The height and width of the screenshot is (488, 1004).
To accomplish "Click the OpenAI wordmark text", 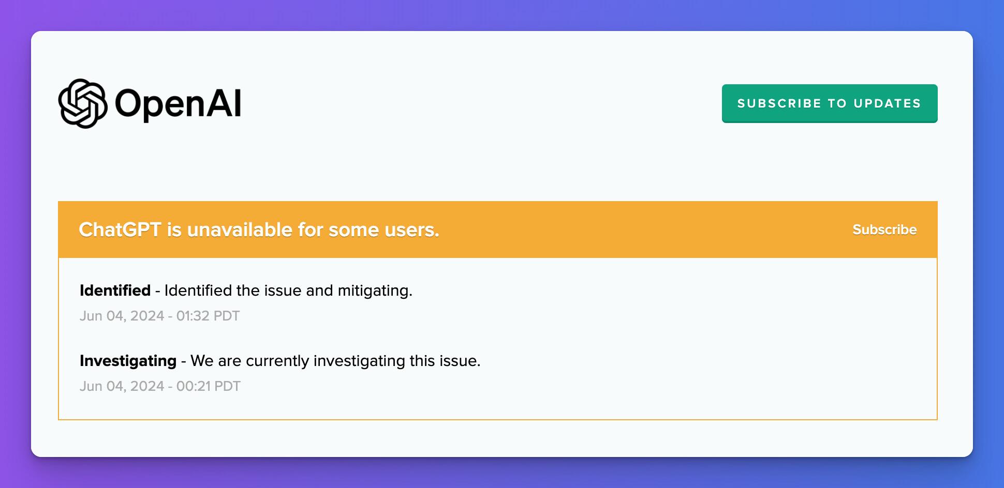I will (178, 103).
